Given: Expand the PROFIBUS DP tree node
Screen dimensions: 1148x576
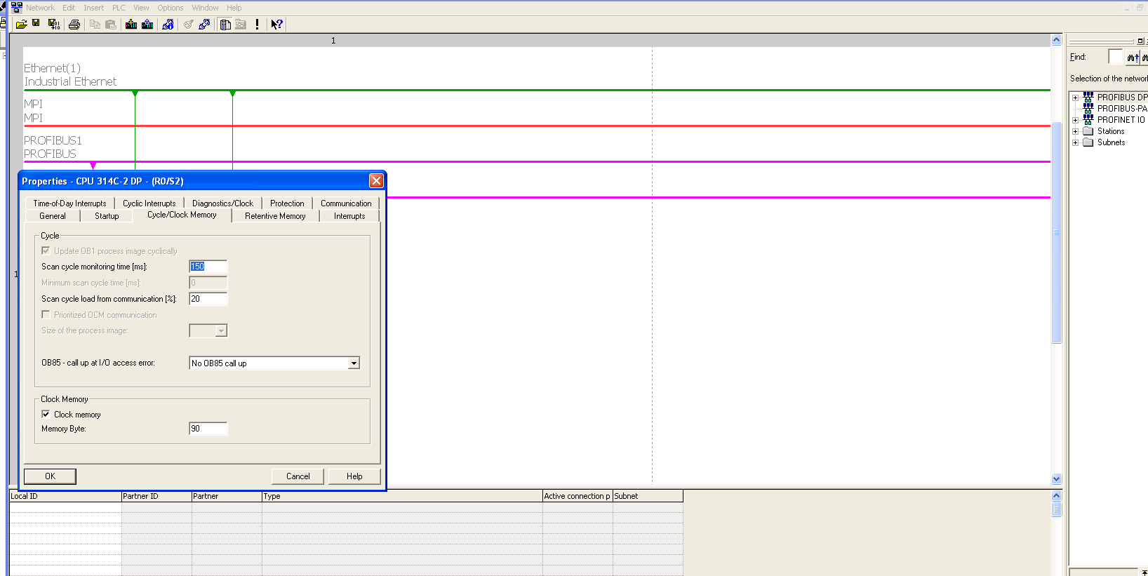Looking at the screenshot, I should [x=1075, y=98].
